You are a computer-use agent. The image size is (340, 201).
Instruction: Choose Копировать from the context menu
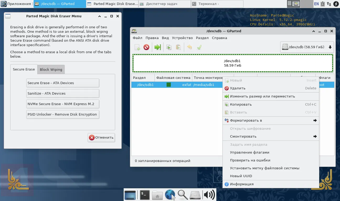271,105
